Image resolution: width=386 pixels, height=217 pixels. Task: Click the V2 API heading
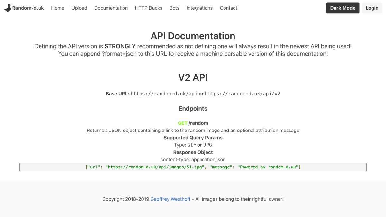point(193,77)
